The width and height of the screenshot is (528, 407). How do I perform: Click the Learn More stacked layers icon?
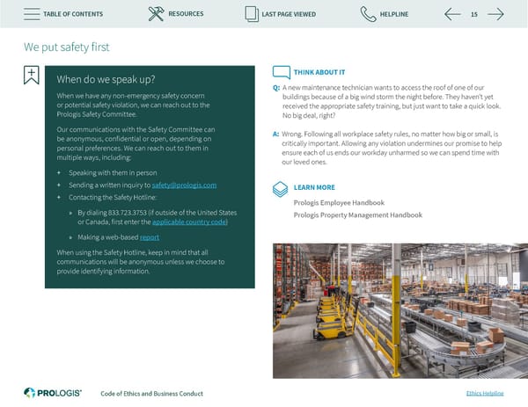point(280,188)
